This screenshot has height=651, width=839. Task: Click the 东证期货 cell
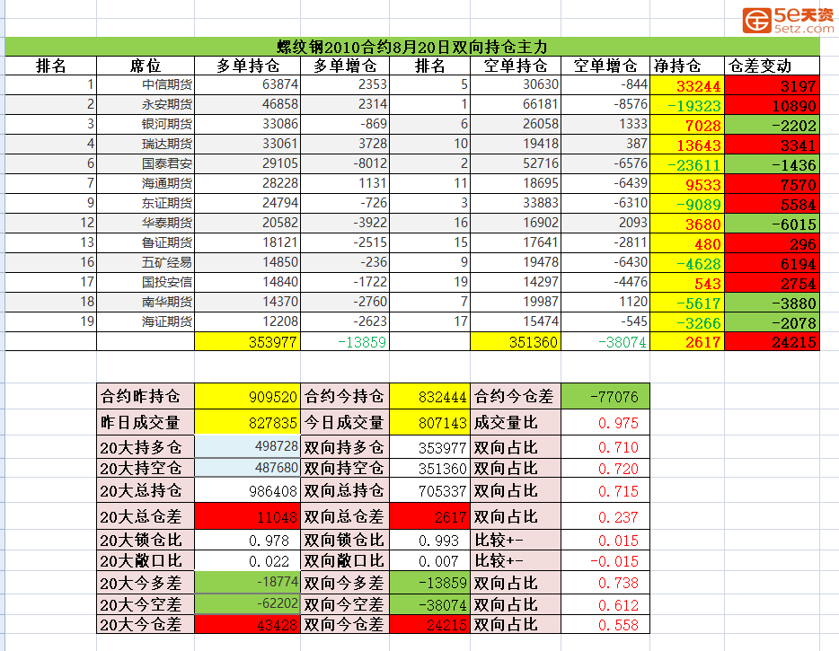click(x=146, y=204)
